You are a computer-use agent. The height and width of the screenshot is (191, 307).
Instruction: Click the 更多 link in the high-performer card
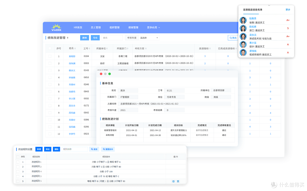click(288, 10)
